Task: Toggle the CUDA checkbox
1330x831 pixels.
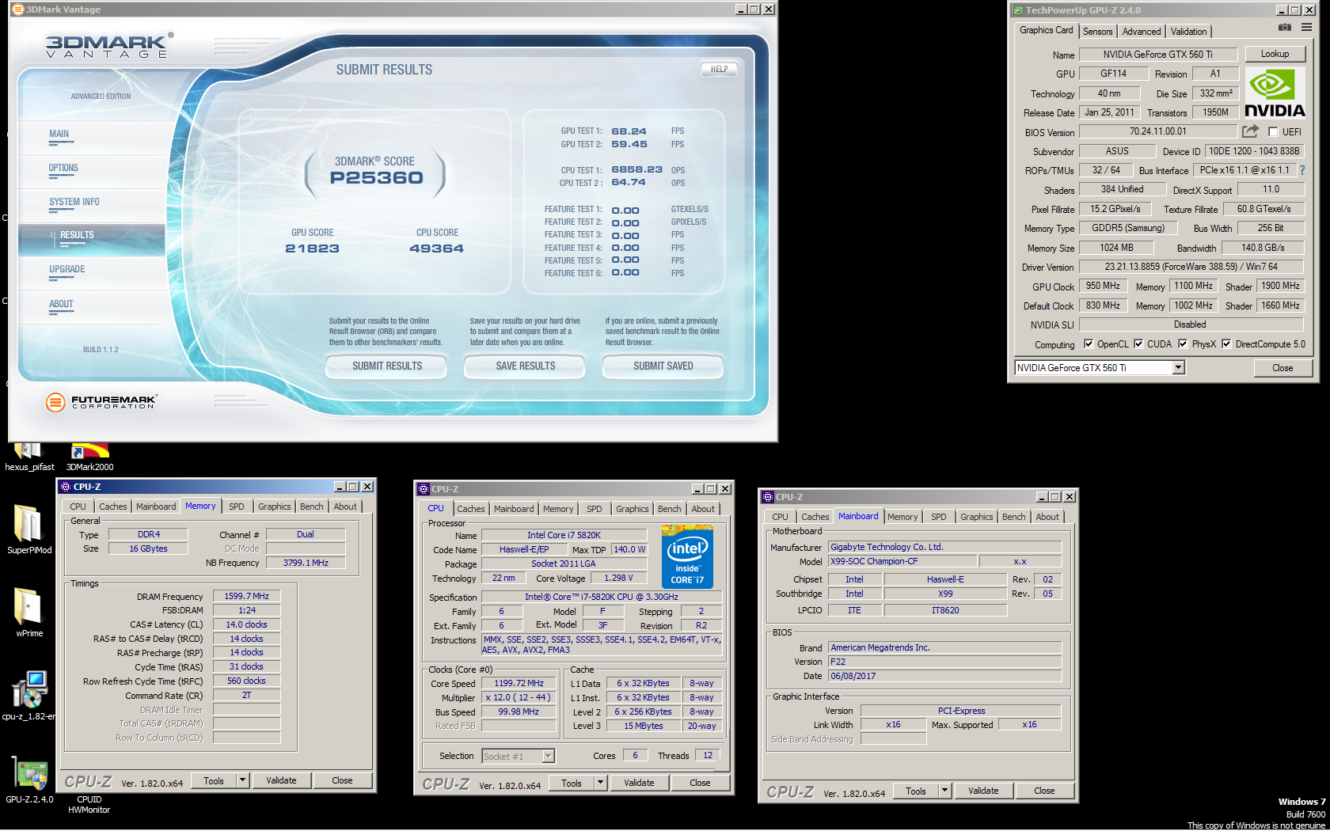Action: [1138, 343]
